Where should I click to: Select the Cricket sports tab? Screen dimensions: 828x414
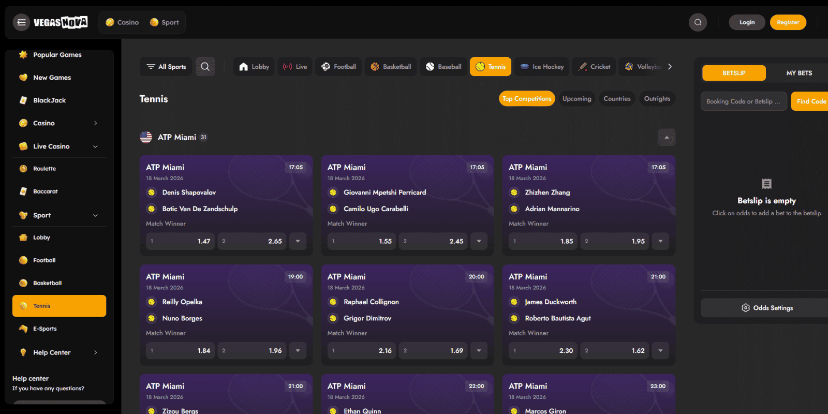tap(594, 67)
